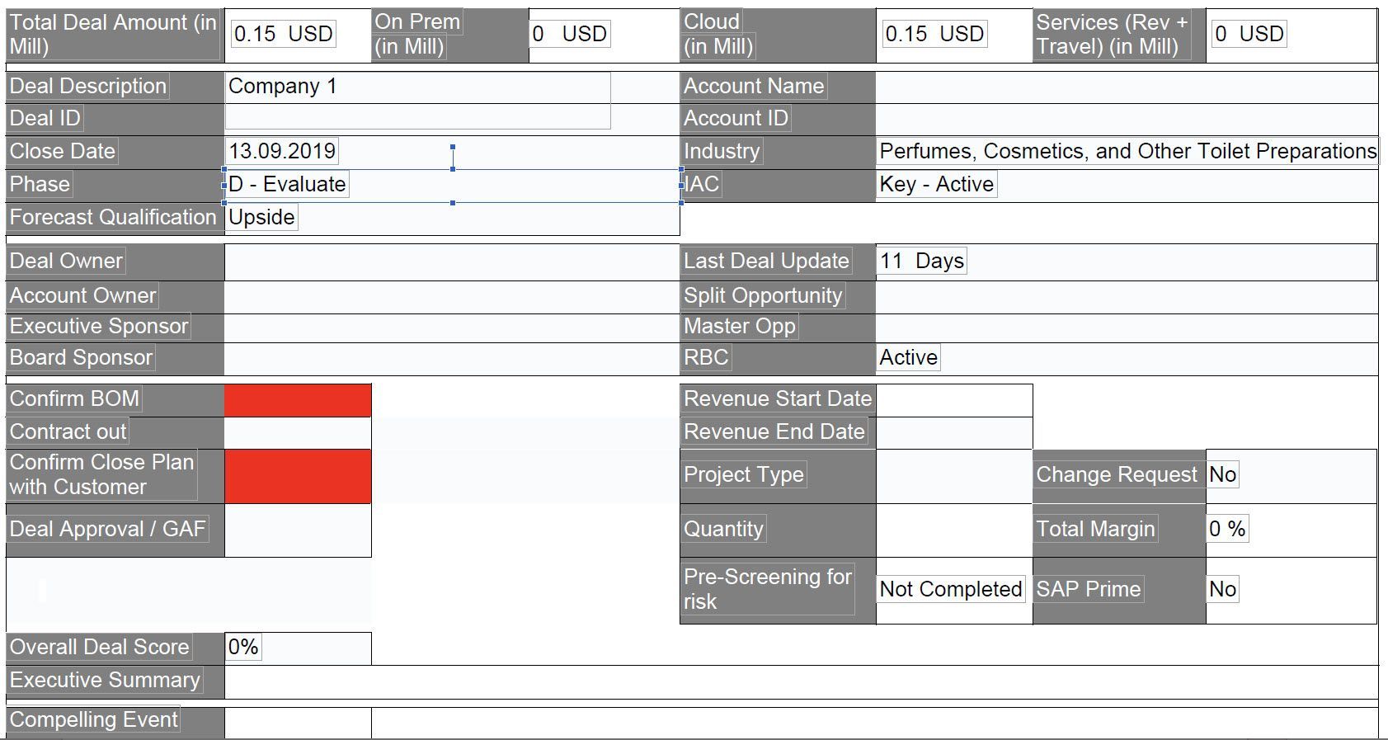Image resolution: width=1388 pixels, height=740 pixels.
Task: Click the red Confirm BOM status cell
Action: coord(298,399)
